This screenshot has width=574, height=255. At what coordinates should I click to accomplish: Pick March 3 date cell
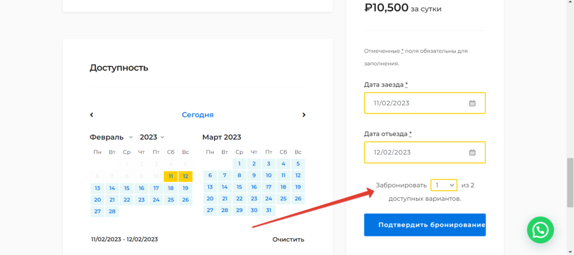[x=269, y=164]
